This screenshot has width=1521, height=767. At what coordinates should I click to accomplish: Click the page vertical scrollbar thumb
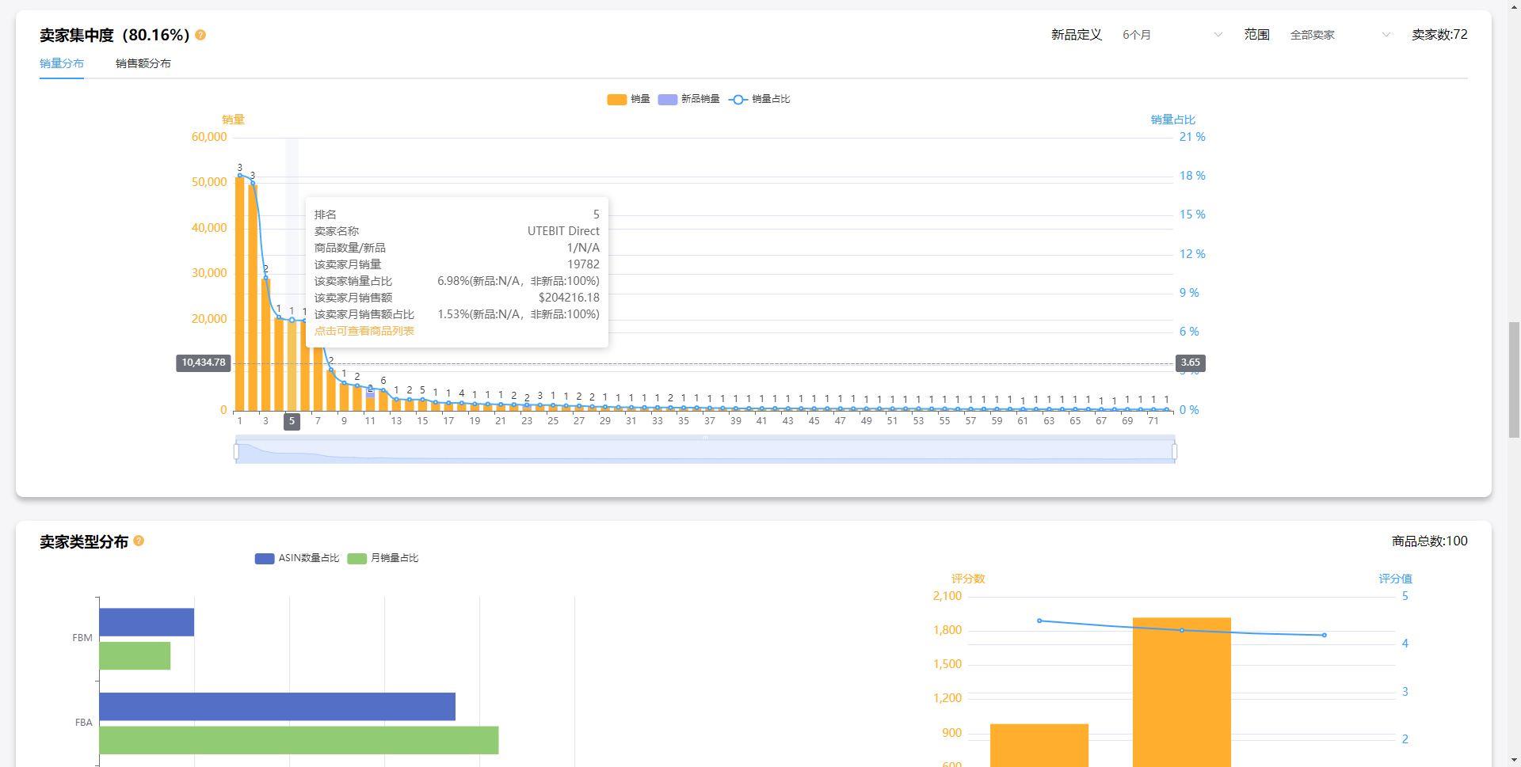tap(1514, 380)
